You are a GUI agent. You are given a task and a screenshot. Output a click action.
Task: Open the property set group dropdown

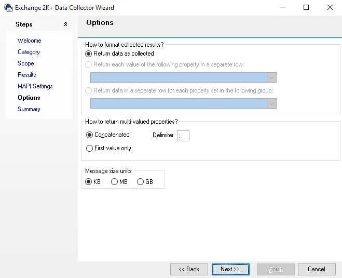tap(183, 104)
